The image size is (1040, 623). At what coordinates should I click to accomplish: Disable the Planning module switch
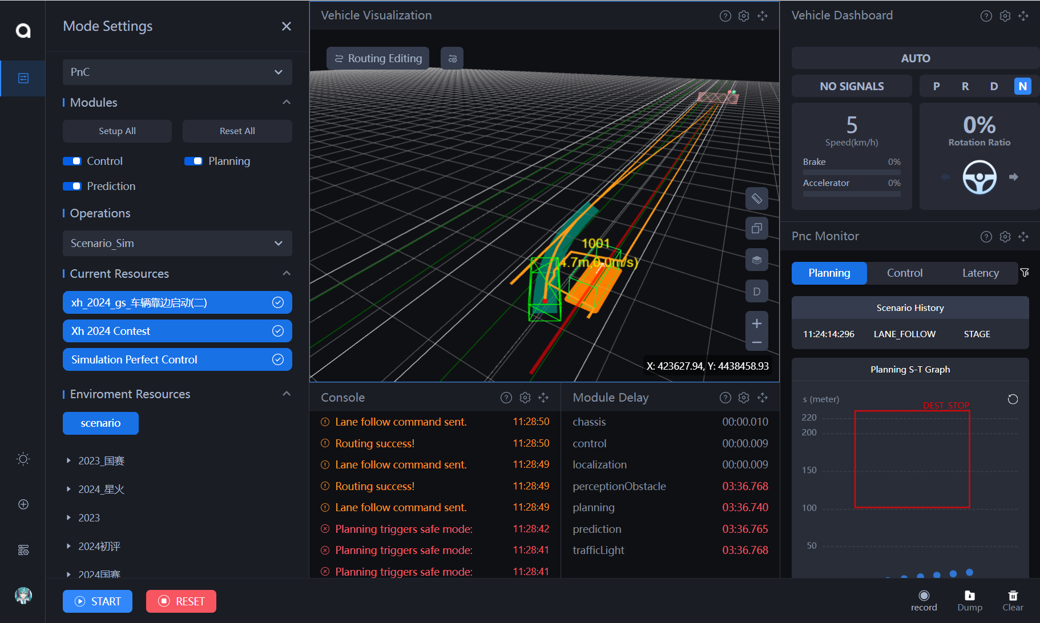coord(194,161)
